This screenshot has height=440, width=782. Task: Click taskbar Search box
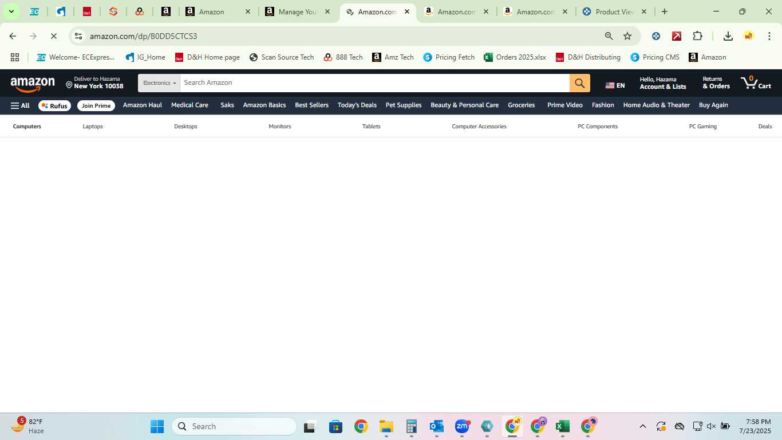(x=234, y=427)
